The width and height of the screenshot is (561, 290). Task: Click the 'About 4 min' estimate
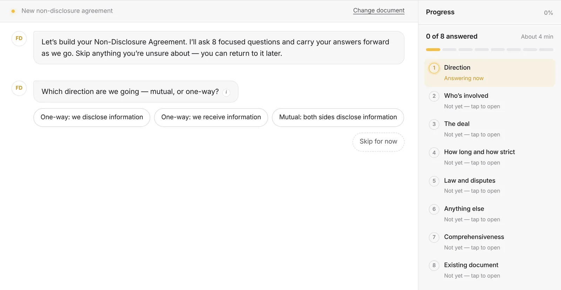click(x=537, y=37)
